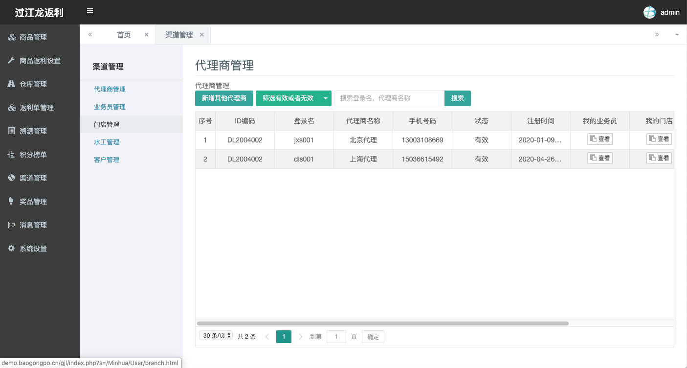Toggle the hamburger menu icon
The height and width of the screenshot is (368, 687).
tap(90, 11)
